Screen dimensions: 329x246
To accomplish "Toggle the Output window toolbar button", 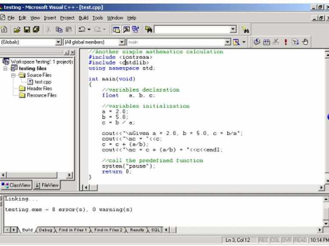I will point(126,29).
